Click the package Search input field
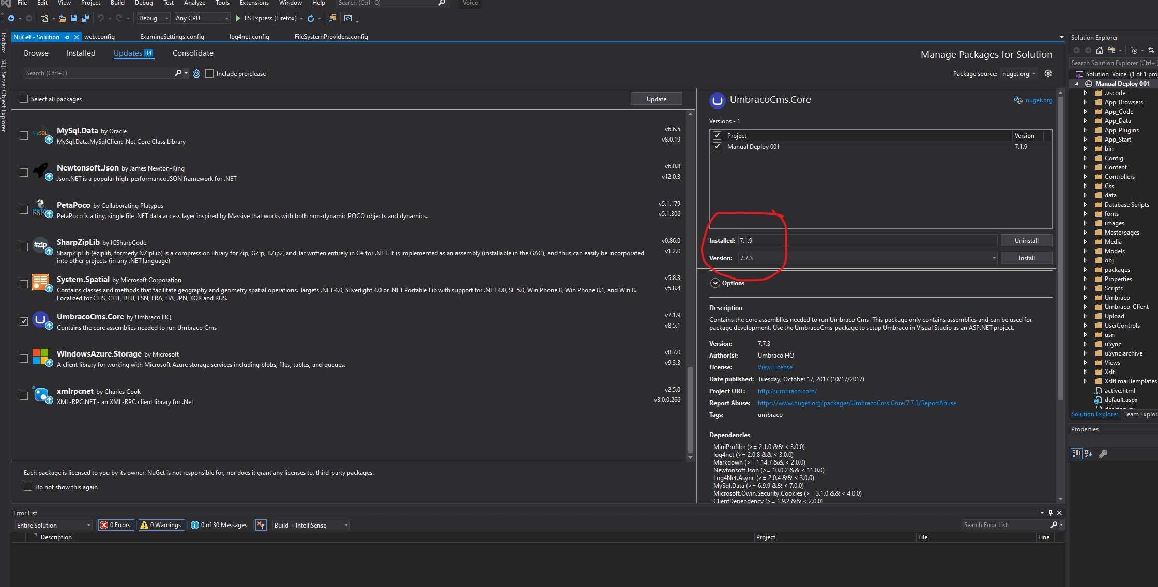 pyautogui.click(x=100, y=73)
